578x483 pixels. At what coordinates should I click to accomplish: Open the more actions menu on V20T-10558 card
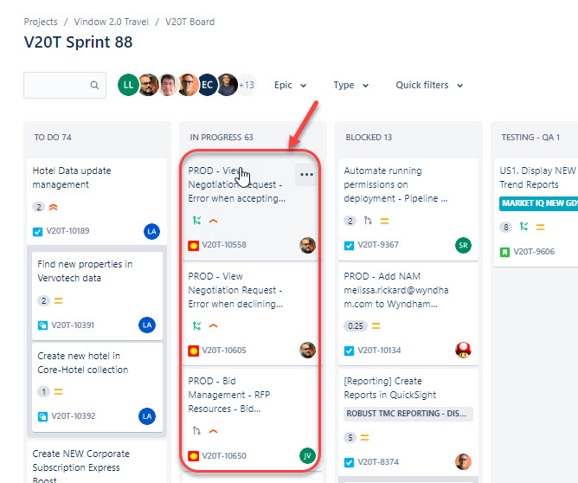click(306, 174)
